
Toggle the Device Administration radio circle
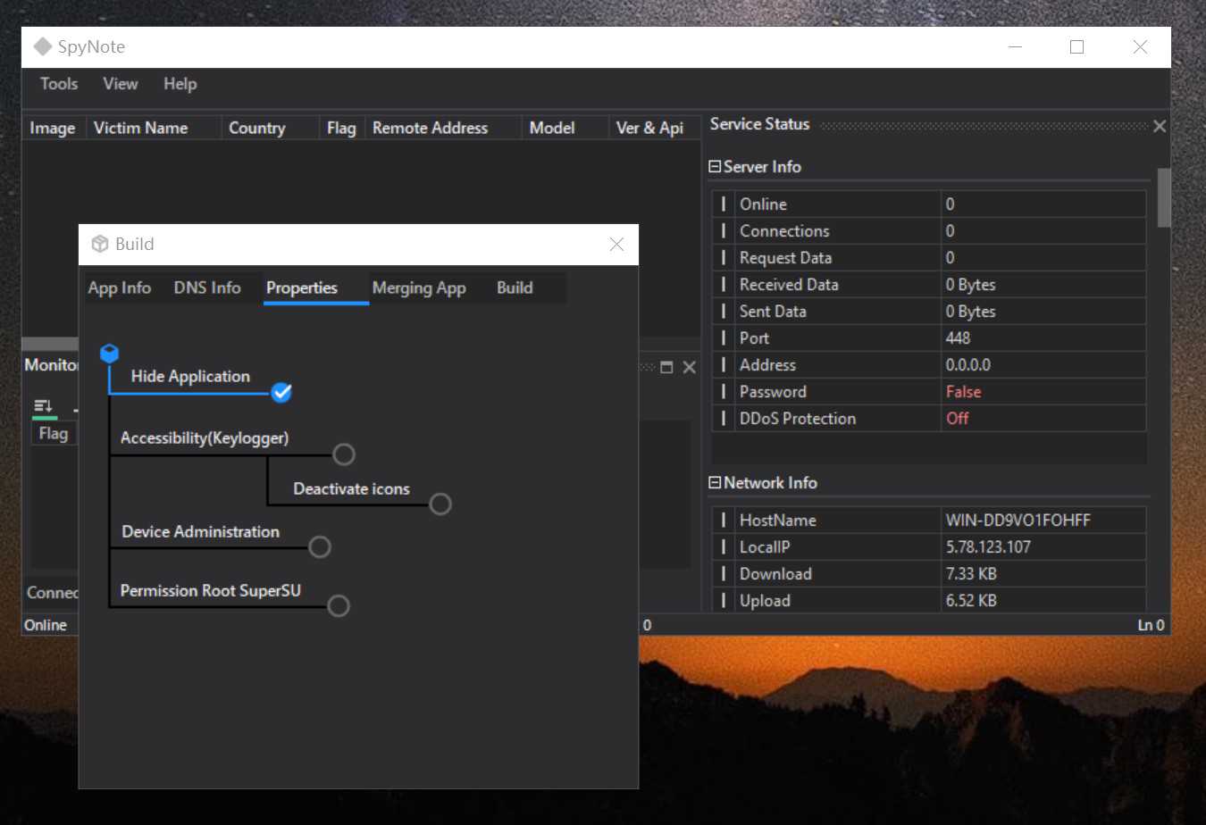pos(320,546)
